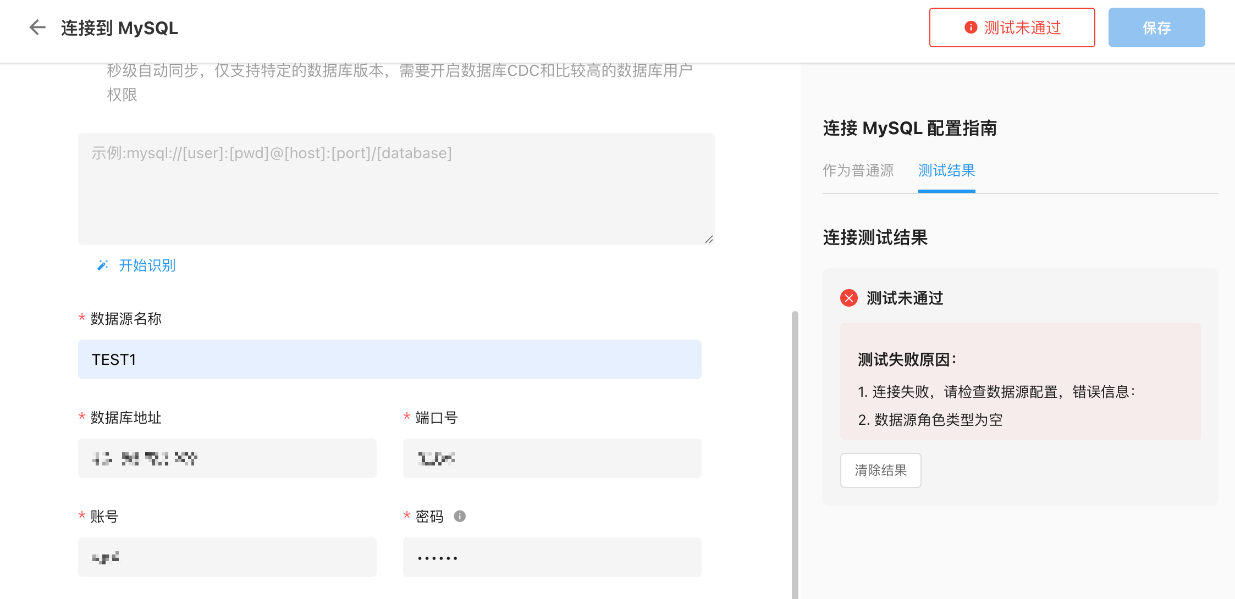
Task: Click 开始识别 link
Action: [x=147, y=265]
